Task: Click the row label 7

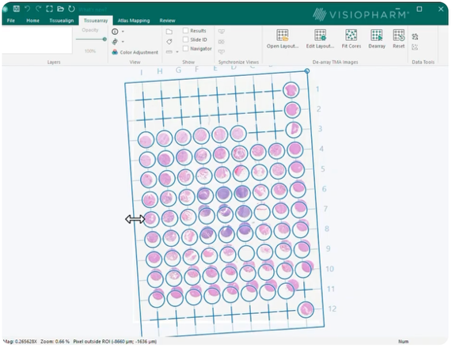Action: pos(325,209)
